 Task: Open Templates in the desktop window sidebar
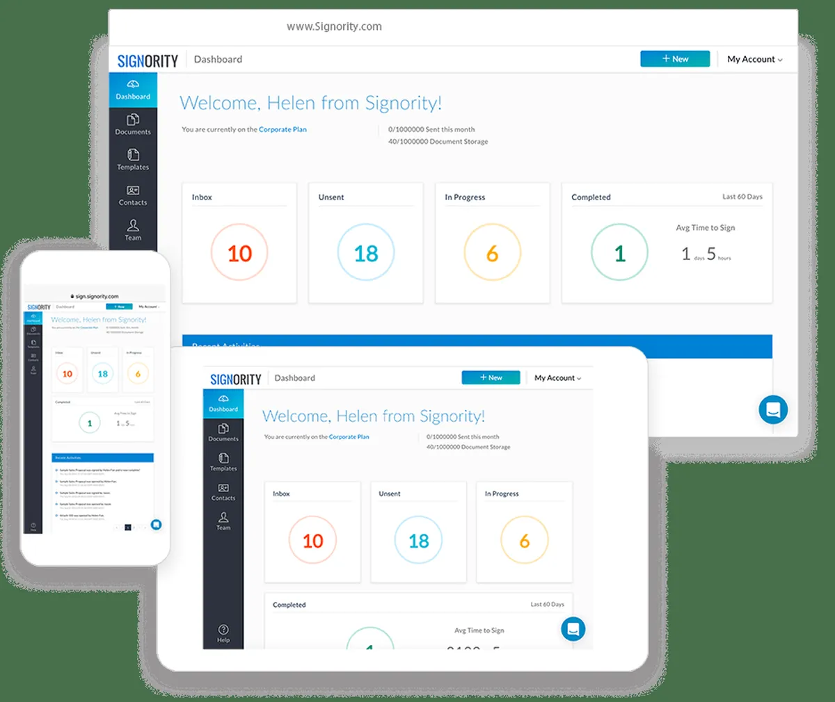(x=133, y=160)
